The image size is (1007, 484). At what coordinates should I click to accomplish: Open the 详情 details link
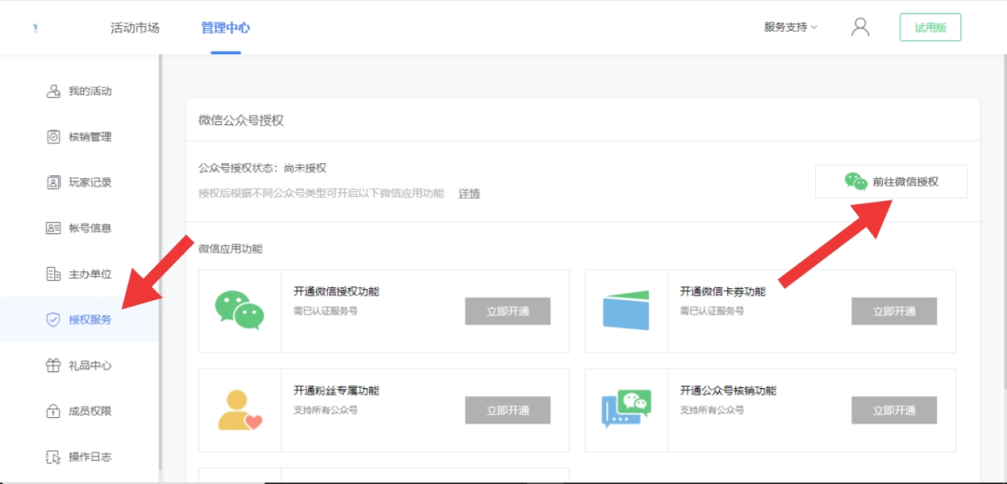point(469,194)
